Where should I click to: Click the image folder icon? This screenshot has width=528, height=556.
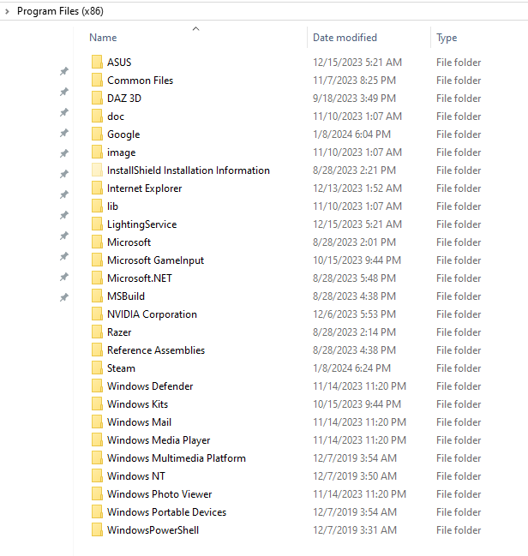coord(97,152)
